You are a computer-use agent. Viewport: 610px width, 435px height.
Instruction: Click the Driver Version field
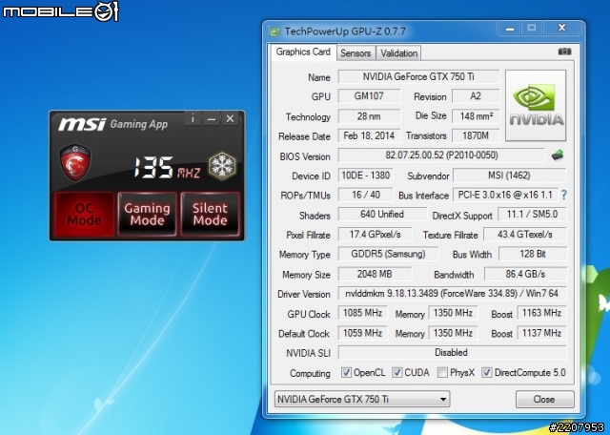452,294
